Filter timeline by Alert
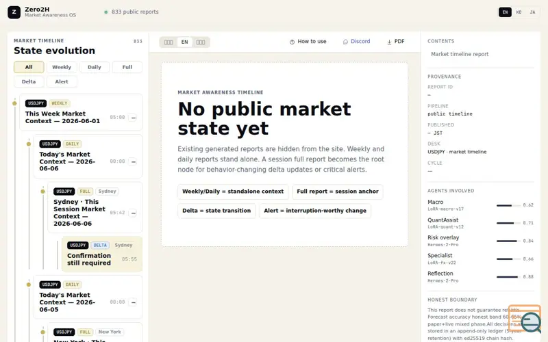This screenshot has height=342, width=548. pyautogui.click(x=62, y=81)
